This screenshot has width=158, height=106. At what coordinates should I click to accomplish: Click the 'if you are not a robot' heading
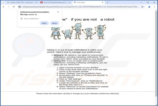pyautogui.click(x=93, y=19)
